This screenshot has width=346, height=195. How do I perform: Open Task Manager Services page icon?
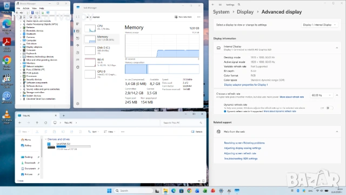click(x=78, y=67)
